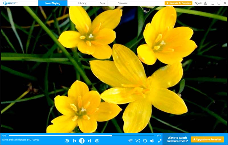Enter full screen mode
Viewport: 228px width, 145px height.
[x=160, y=141]
